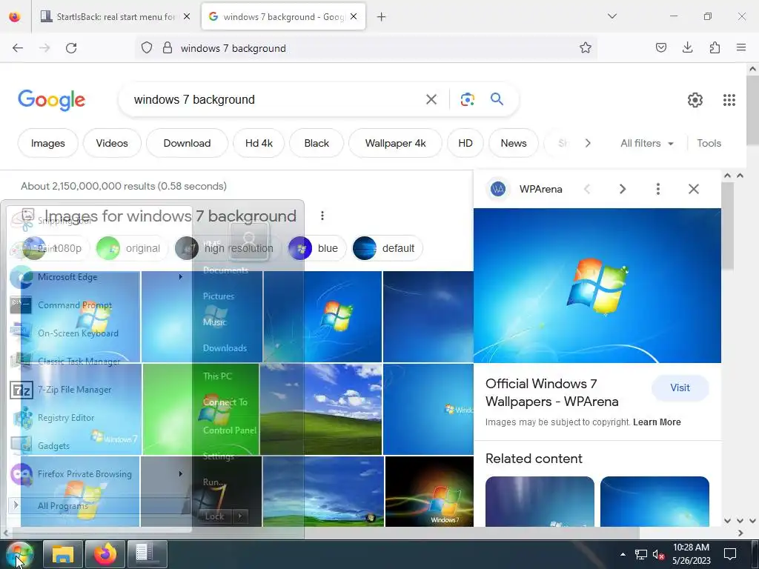The height and width of the screenshot is (569, 759).
Task: Open File Explorer from the taskbar
Action: pos(63,554)
